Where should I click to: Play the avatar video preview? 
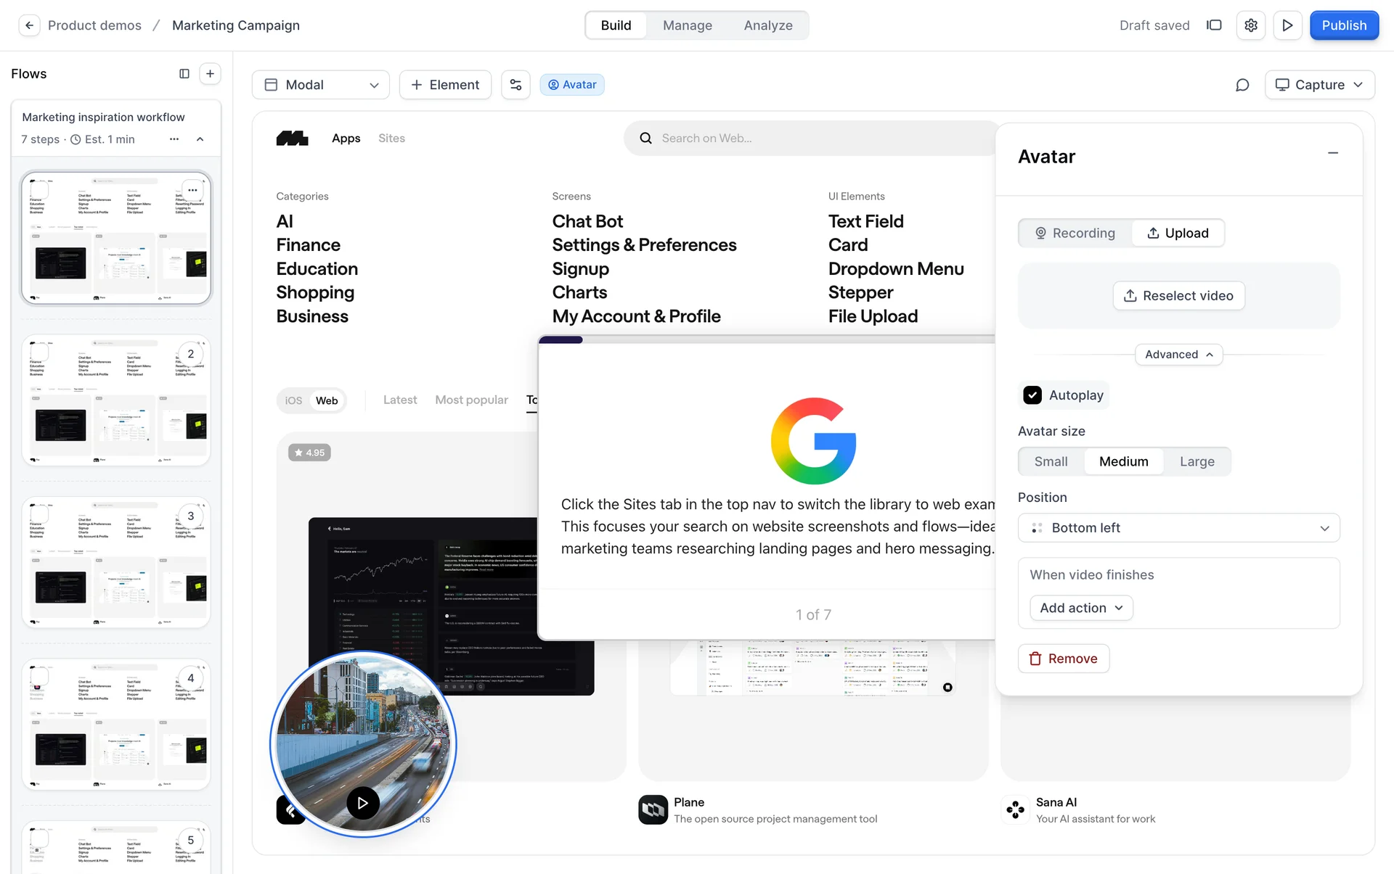[363, 803]
